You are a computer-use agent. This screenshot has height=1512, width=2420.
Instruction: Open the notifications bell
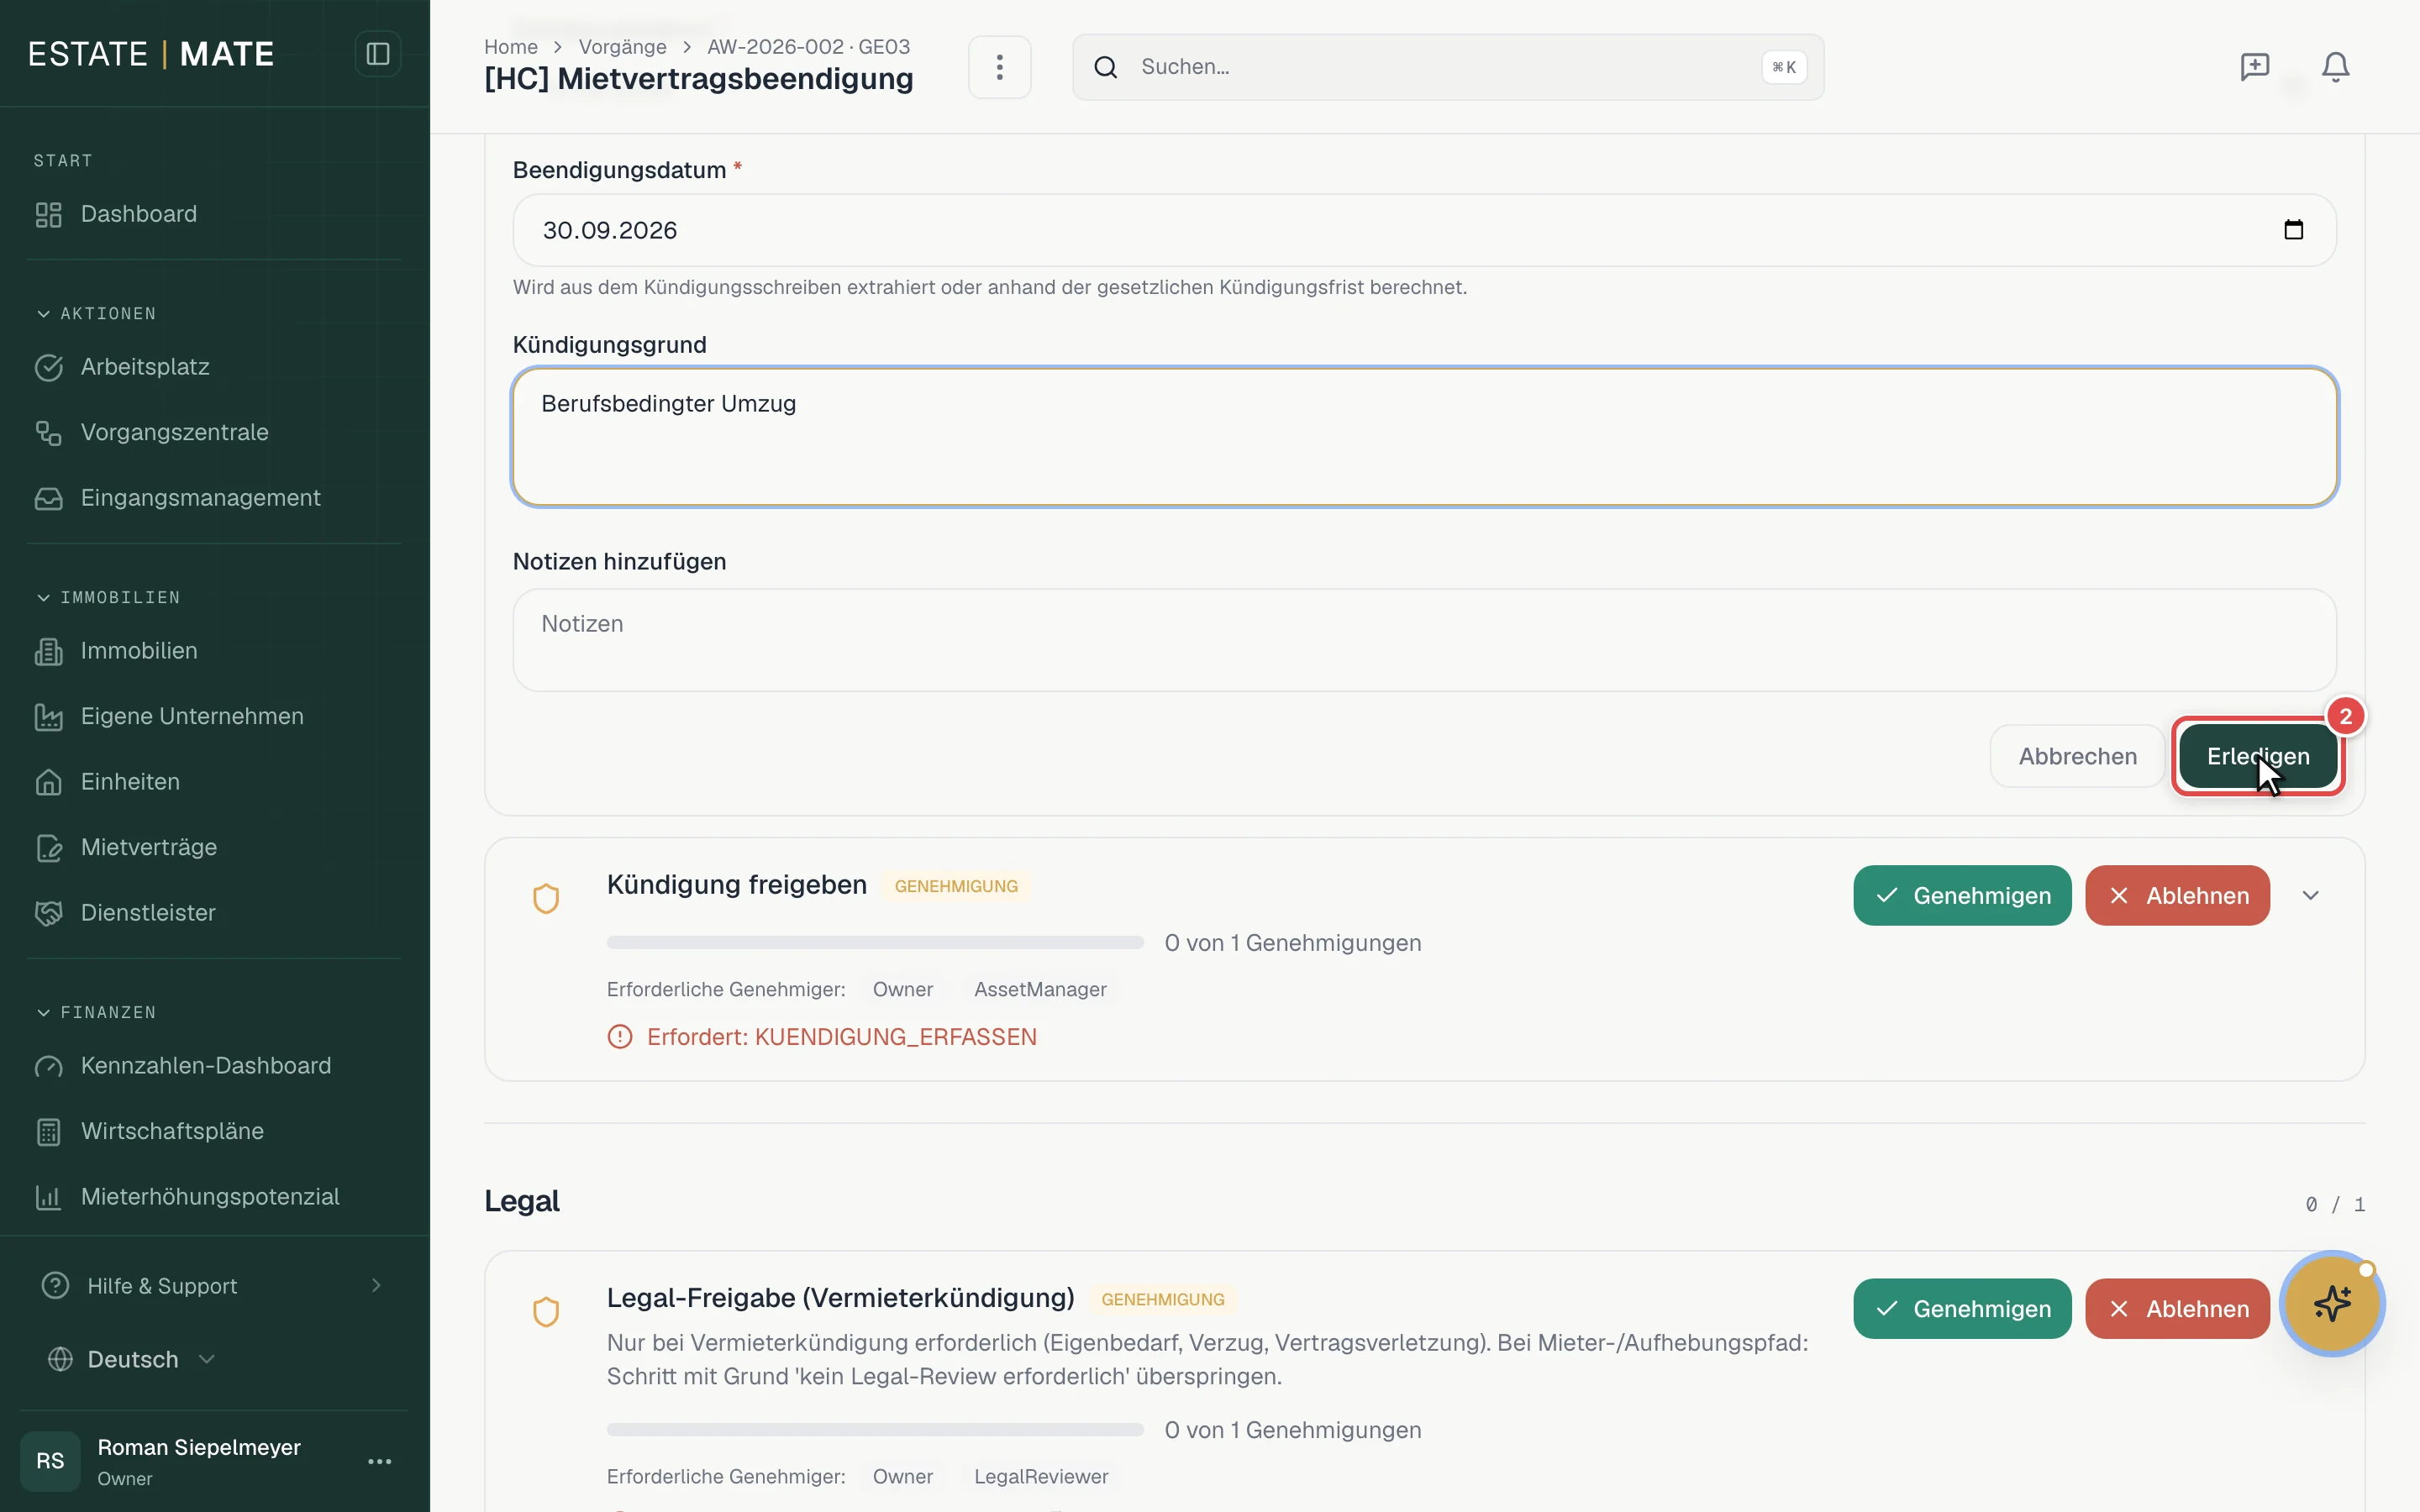pyautogui.click(x=2335, y=67)
